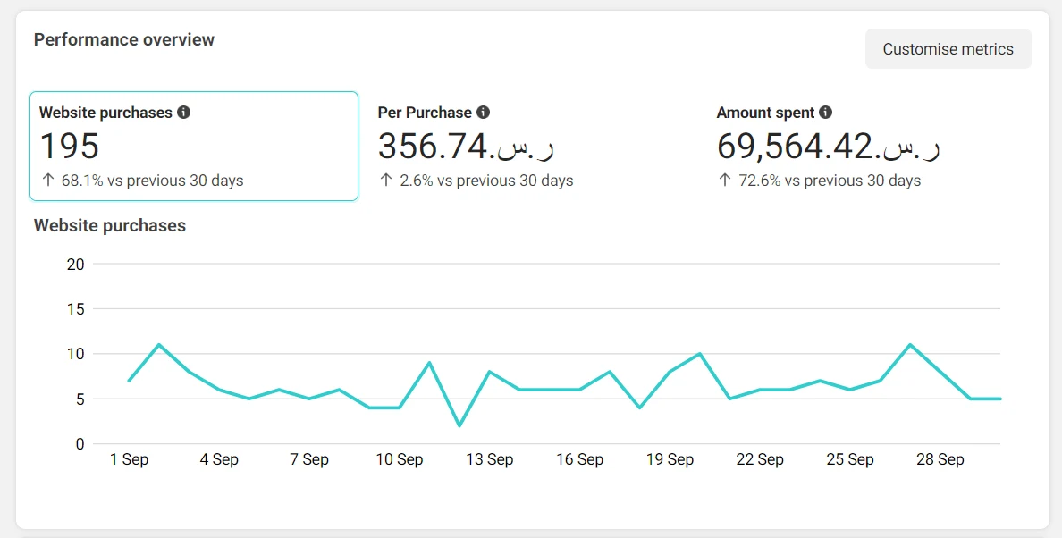Select the Amount spent metric card

coord(872,146)
